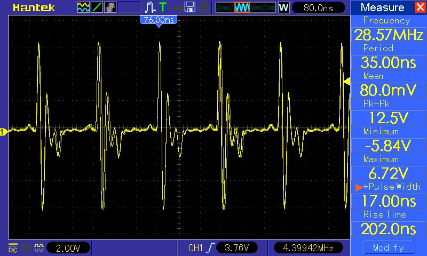Click the W window mode icon
Viewport: 427px width, 256px height.
click(x=283, y=7)
